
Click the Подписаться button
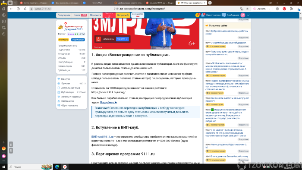click(x=78, y=40)
